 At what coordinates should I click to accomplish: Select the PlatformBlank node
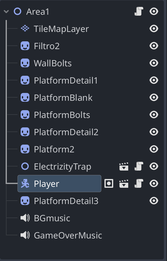click(63, 98)
